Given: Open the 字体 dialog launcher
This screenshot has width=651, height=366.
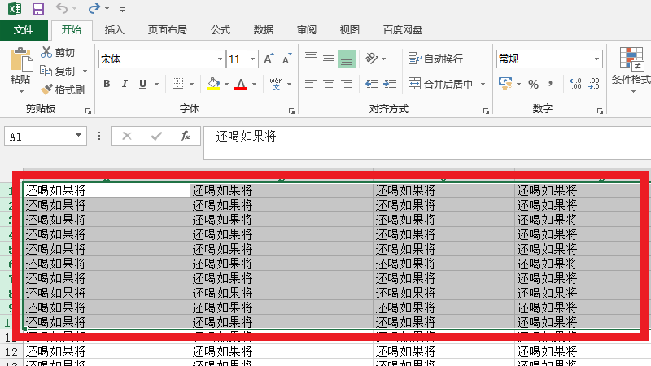Looking at the screenshot, I should click(291, 111).
